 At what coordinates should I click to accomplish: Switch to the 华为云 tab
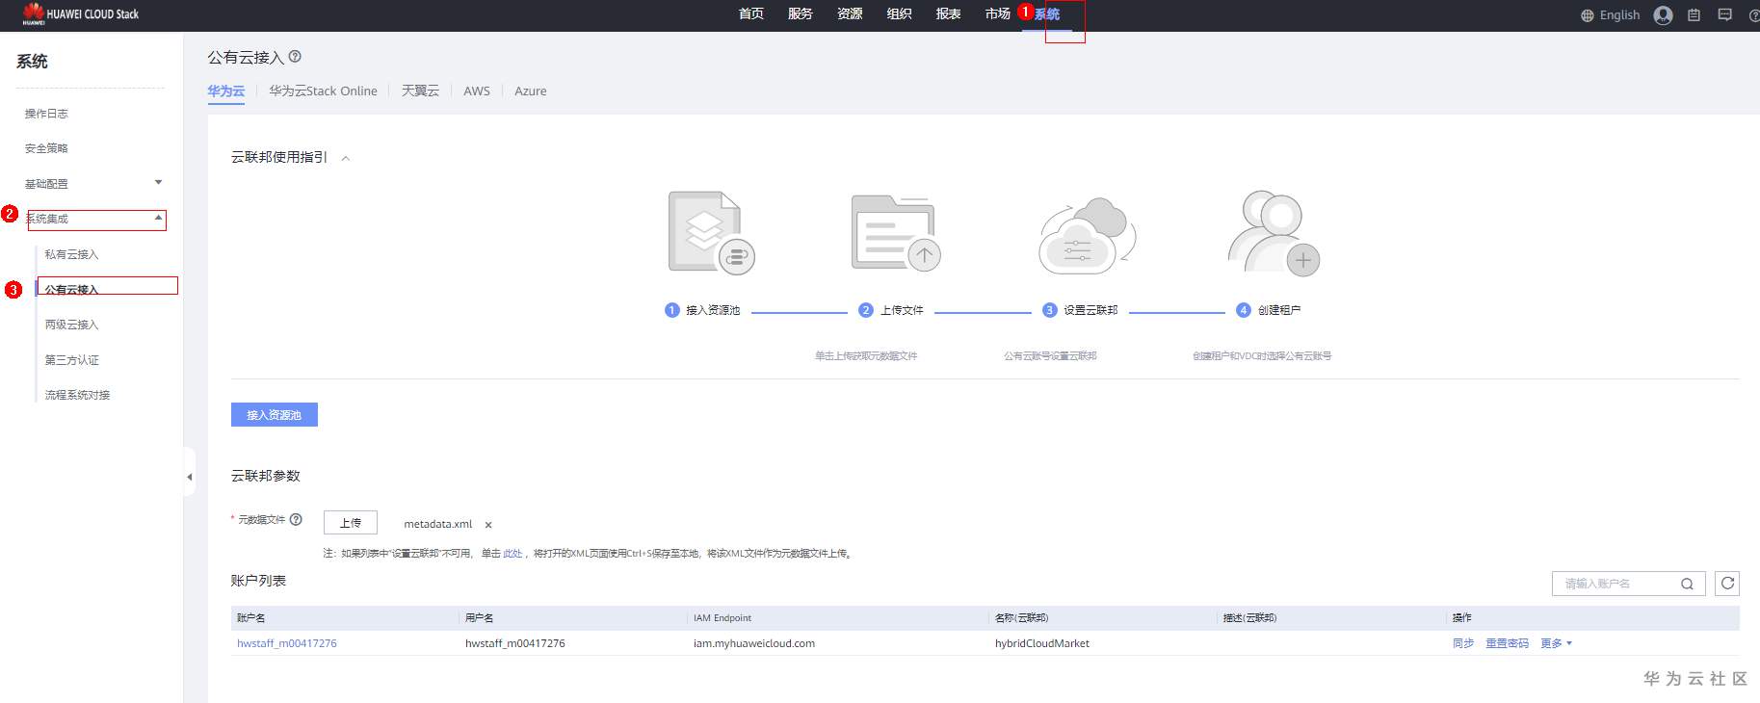(x=225, y=91)
